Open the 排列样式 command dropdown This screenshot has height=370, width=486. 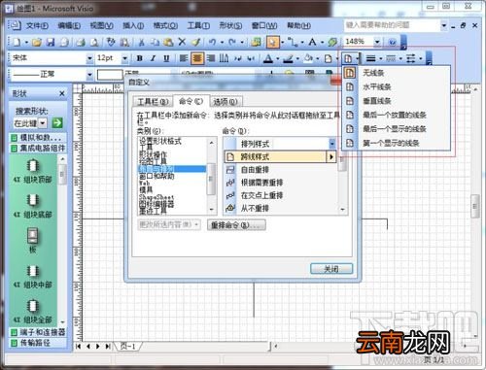[x=332, y=144]
